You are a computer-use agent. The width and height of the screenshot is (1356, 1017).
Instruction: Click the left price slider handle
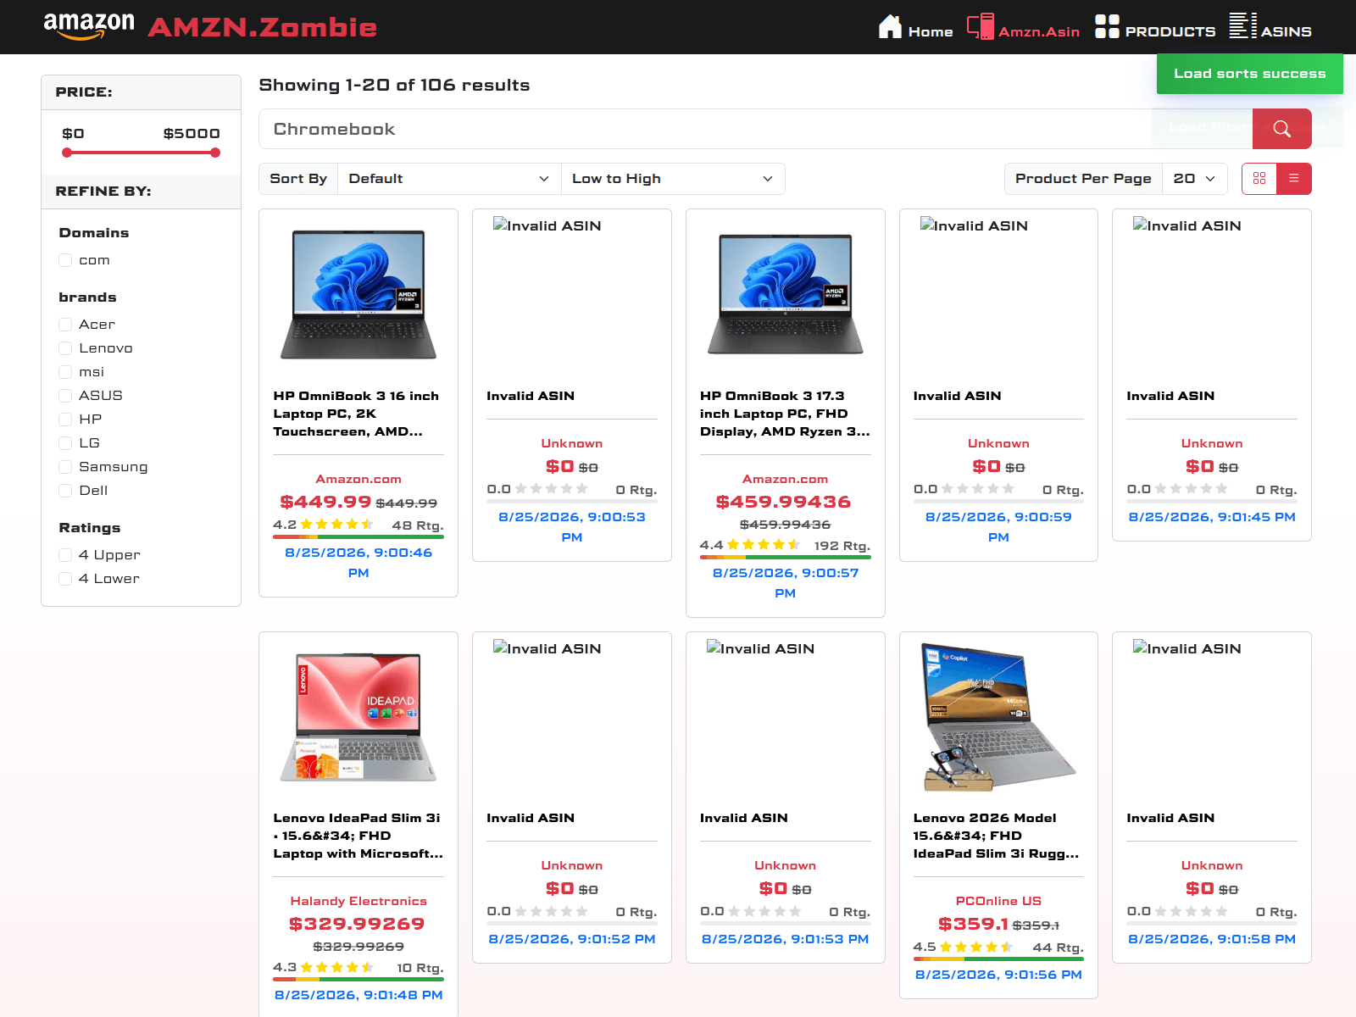(x=67, y=153)
